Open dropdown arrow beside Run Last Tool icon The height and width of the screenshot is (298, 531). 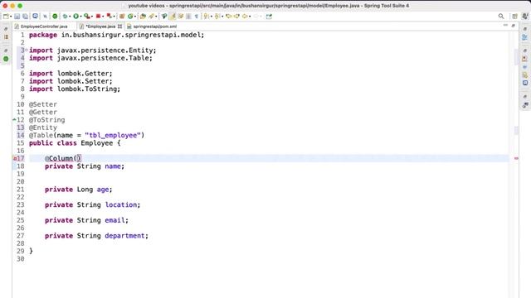coord(92,17)
